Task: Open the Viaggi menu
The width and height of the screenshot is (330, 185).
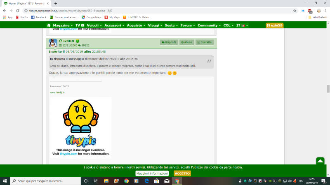Action: [155, 25]
